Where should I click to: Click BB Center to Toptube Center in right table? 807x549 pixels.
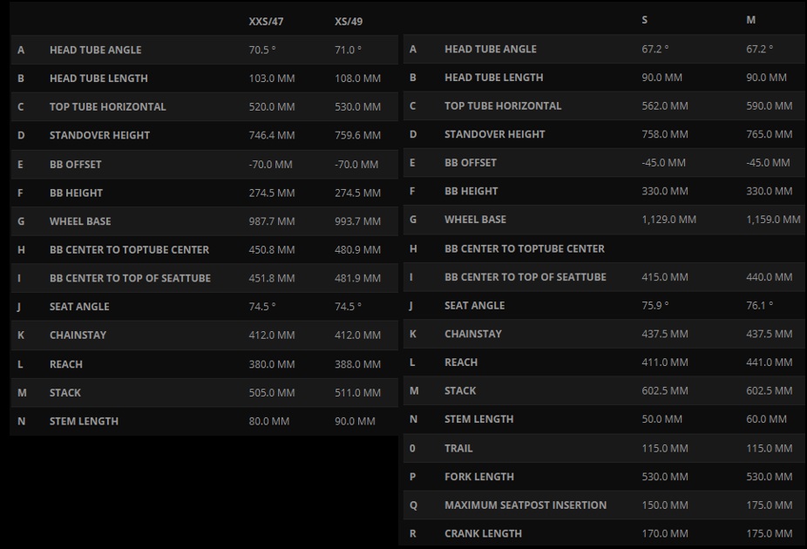[x=524, y=249]
